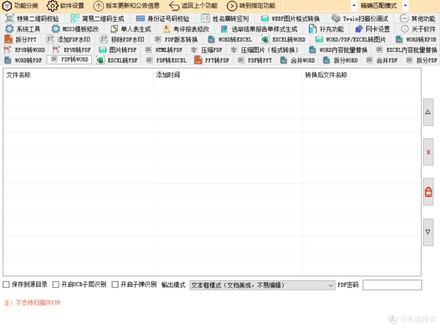Open 版本更新和公告信息

tap(127, 6)
